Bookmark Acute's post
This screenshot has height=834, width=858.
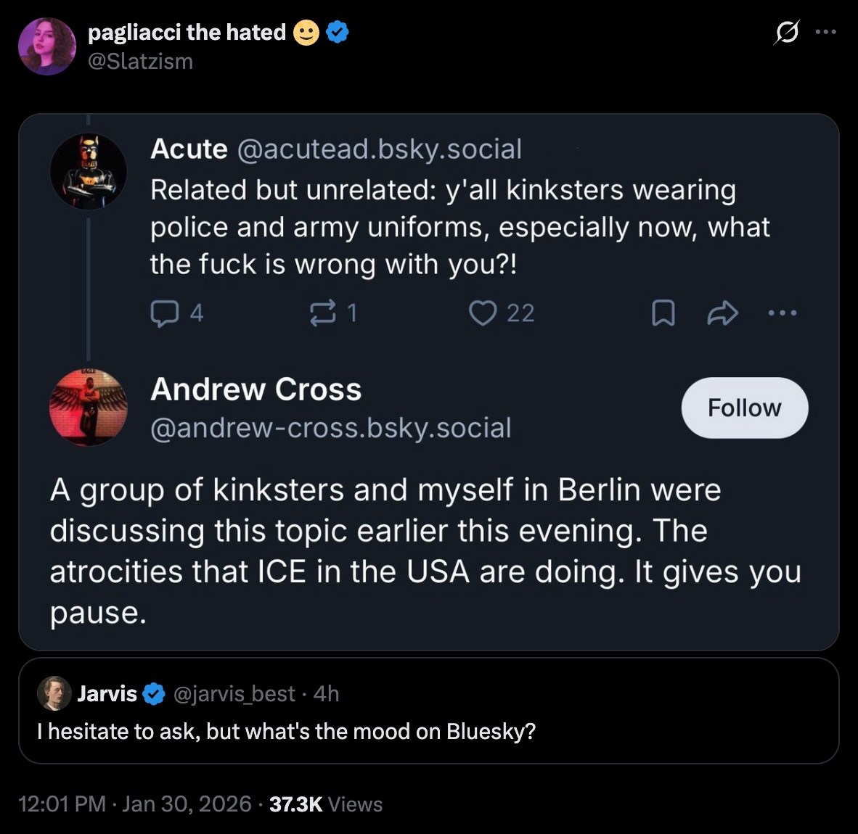[663, 313]
